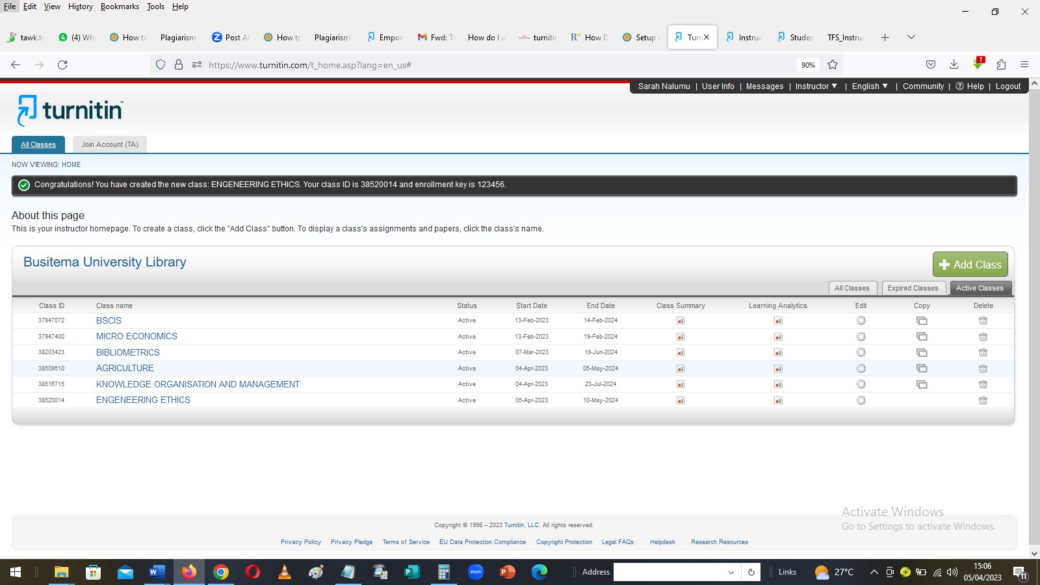Open the Privacy Policy footer link
Image resolution: width=1040 pixels, height=585 pixels.
click(x=301, y=541)
